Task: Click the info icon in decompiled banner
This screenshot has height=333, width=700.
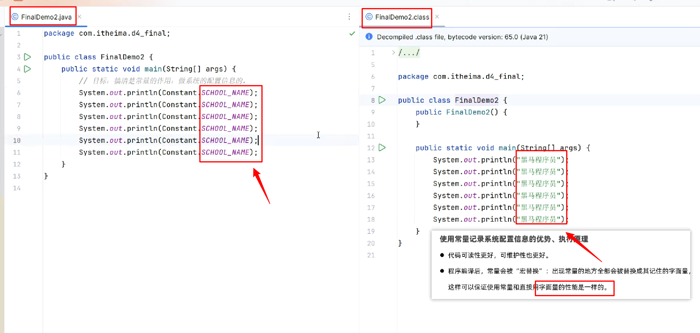Action: tap(369, 37)
